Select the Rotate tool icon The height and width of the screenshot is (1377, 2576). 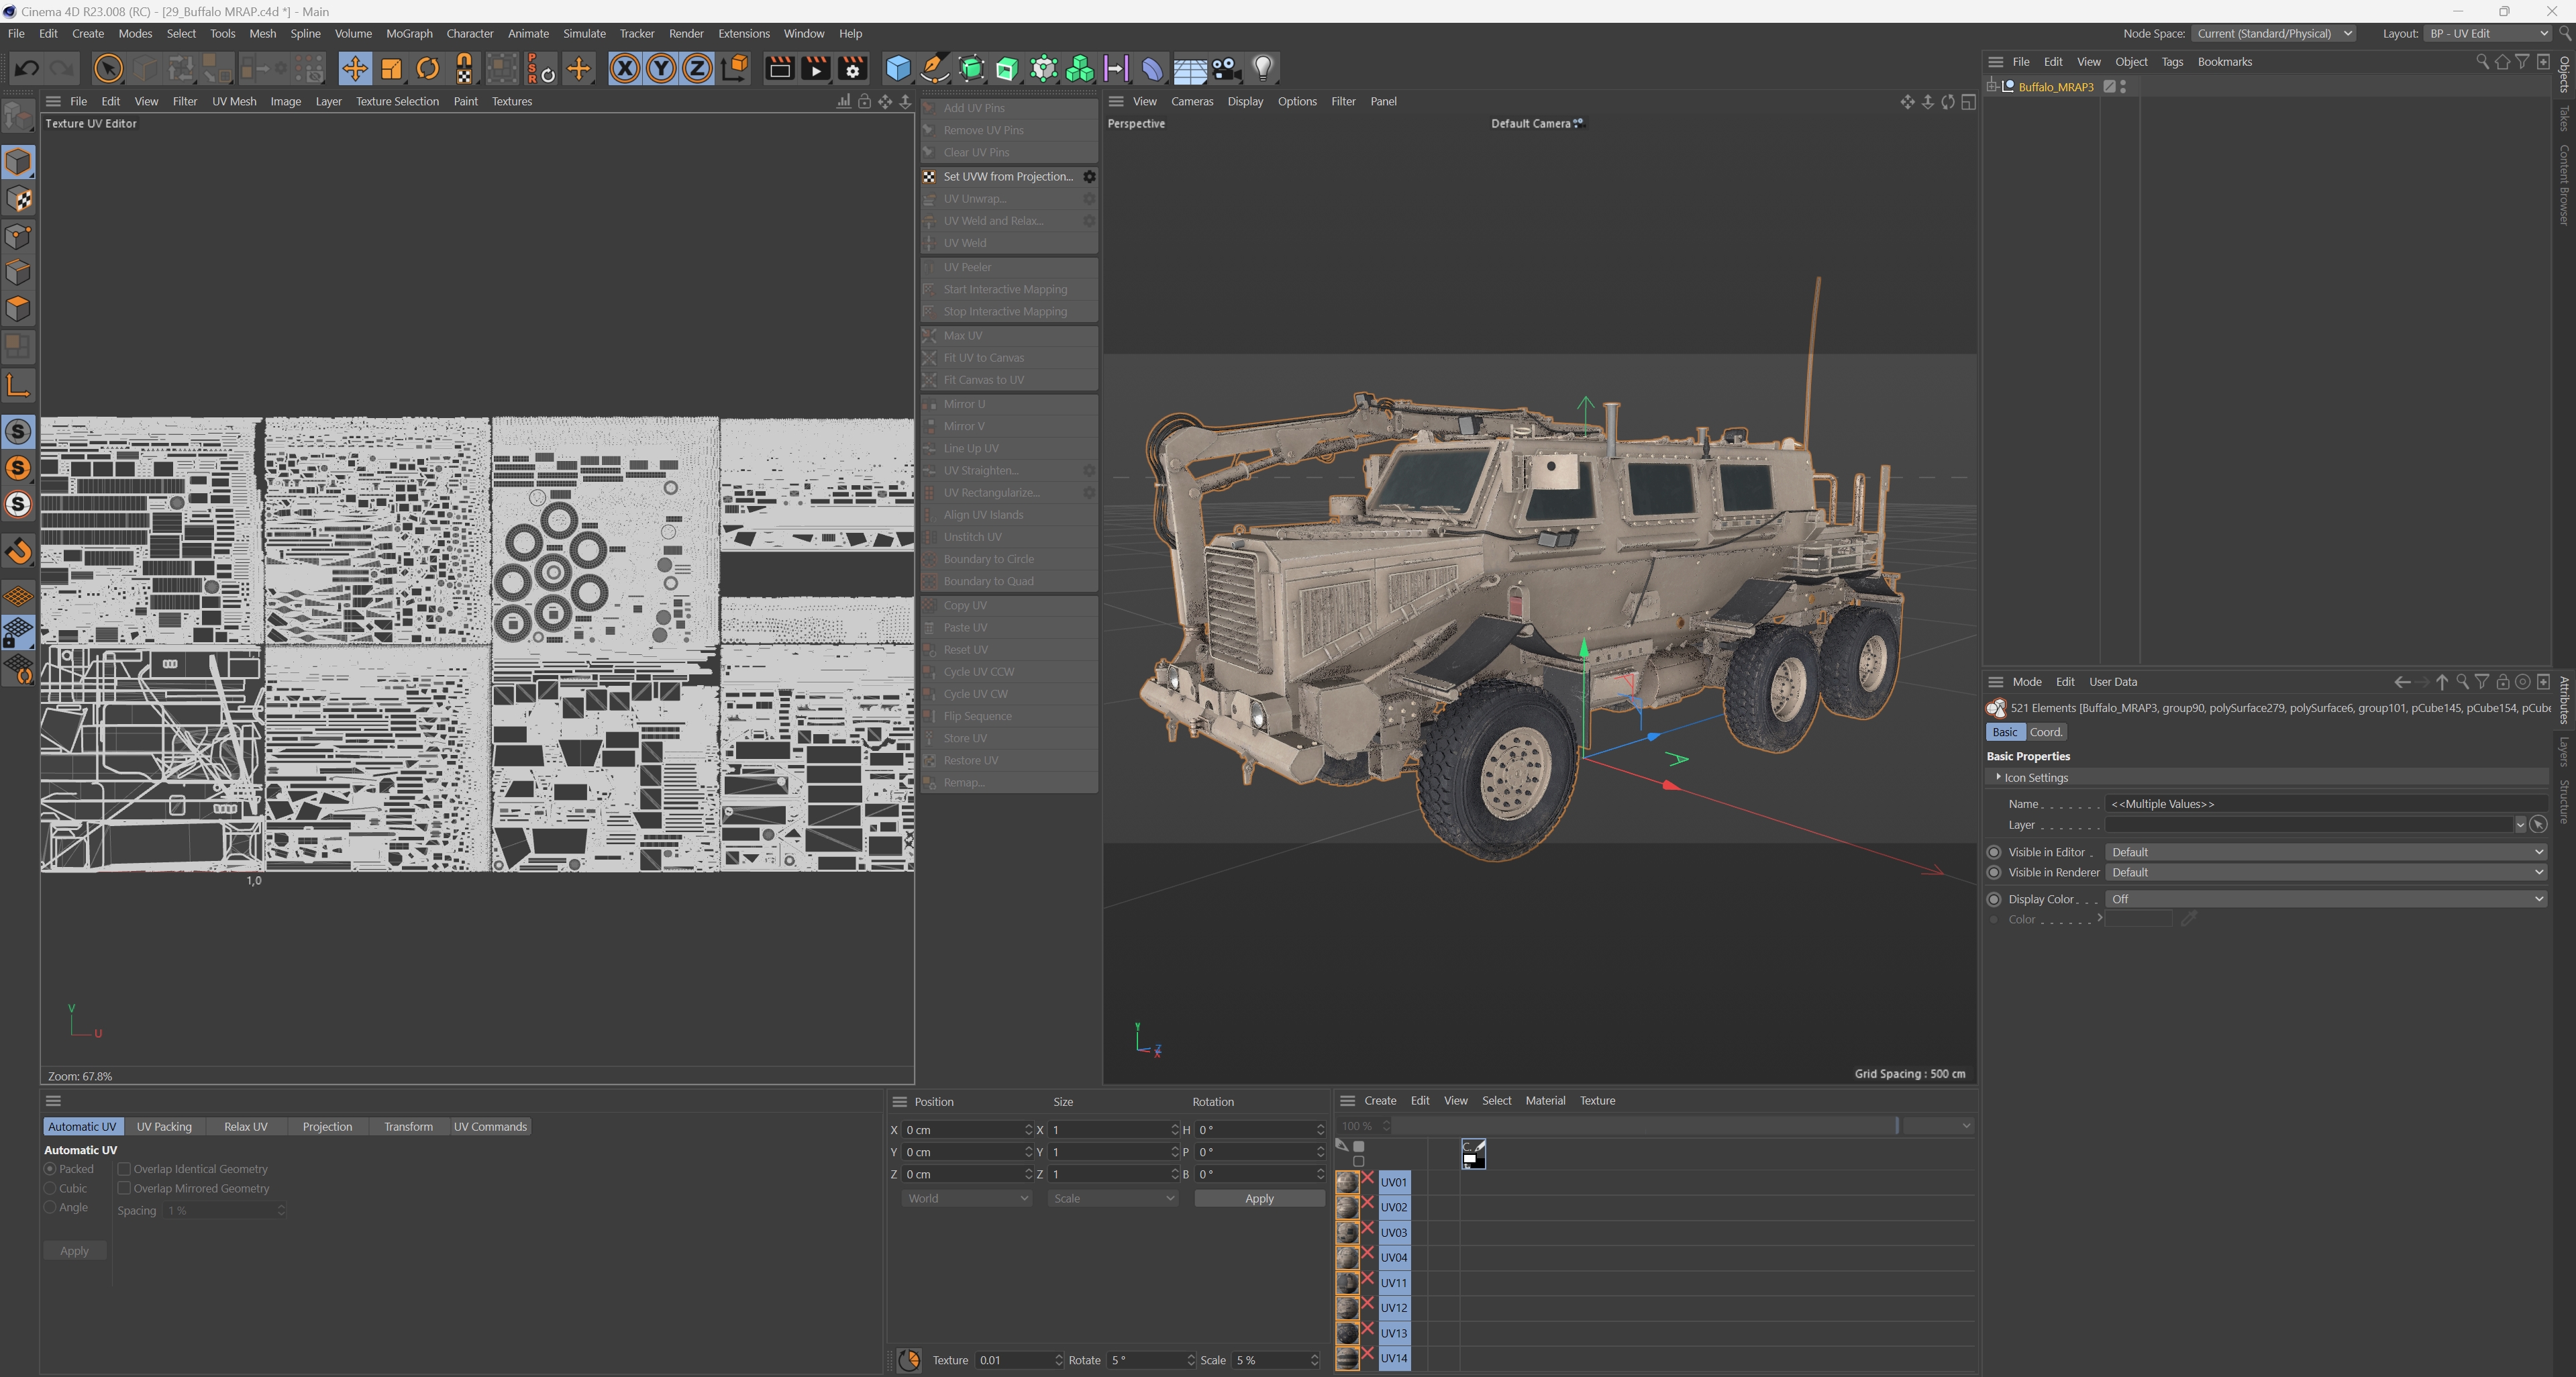[x=428, y=69]
